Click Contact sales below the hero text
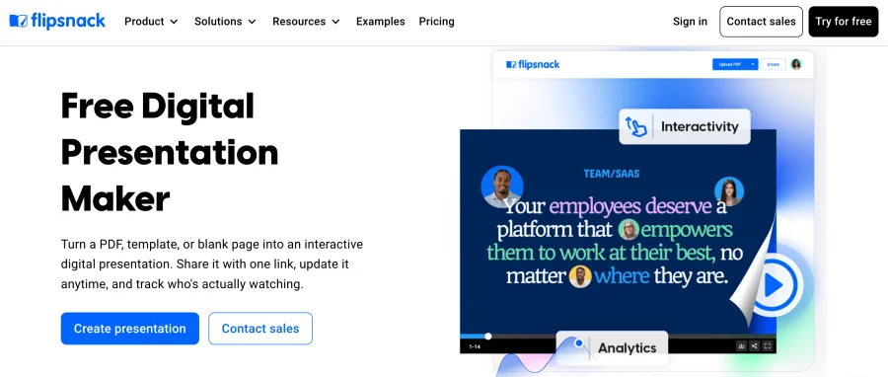Screen dimensions: 888x377 (x=259, y=329)
